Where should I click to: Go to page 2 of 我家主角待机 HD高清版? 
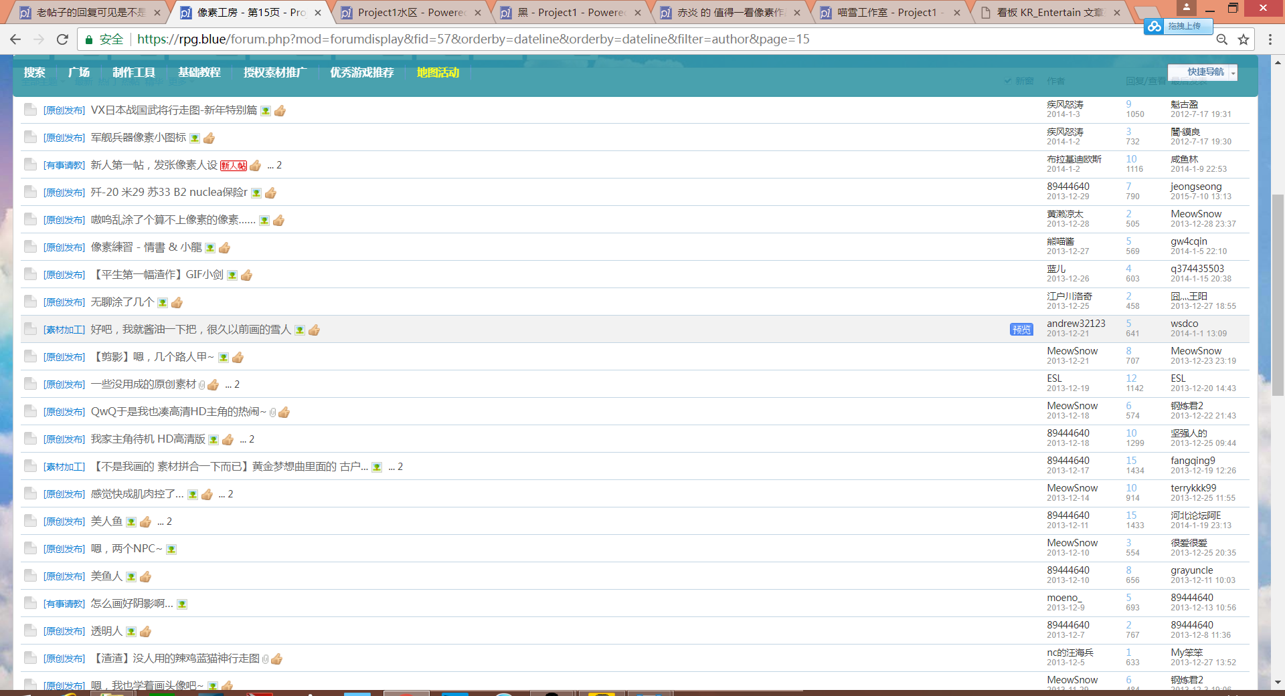(252, 439)
